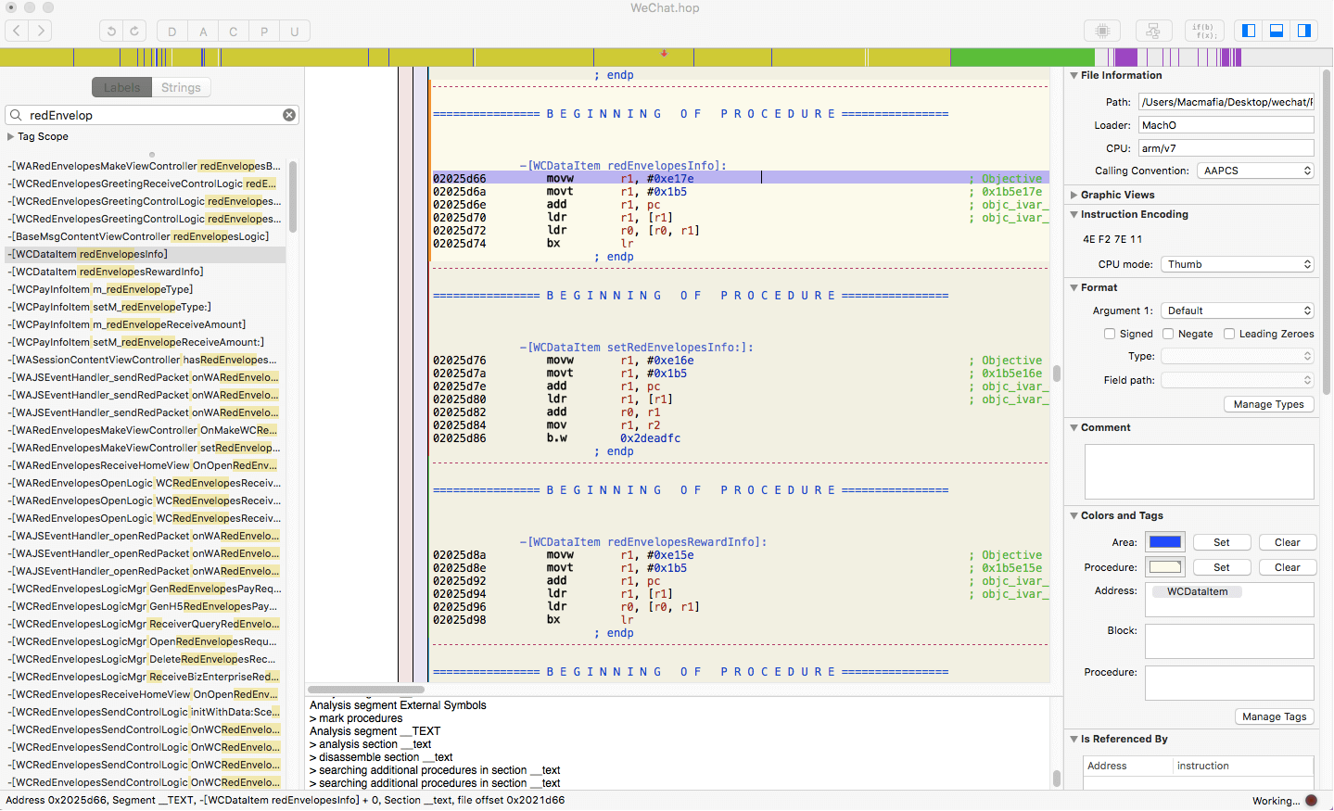Screen dimensions: 1334x811
Task: Click the b.w 0x2deadfc jump target
Action: (650, 438)
